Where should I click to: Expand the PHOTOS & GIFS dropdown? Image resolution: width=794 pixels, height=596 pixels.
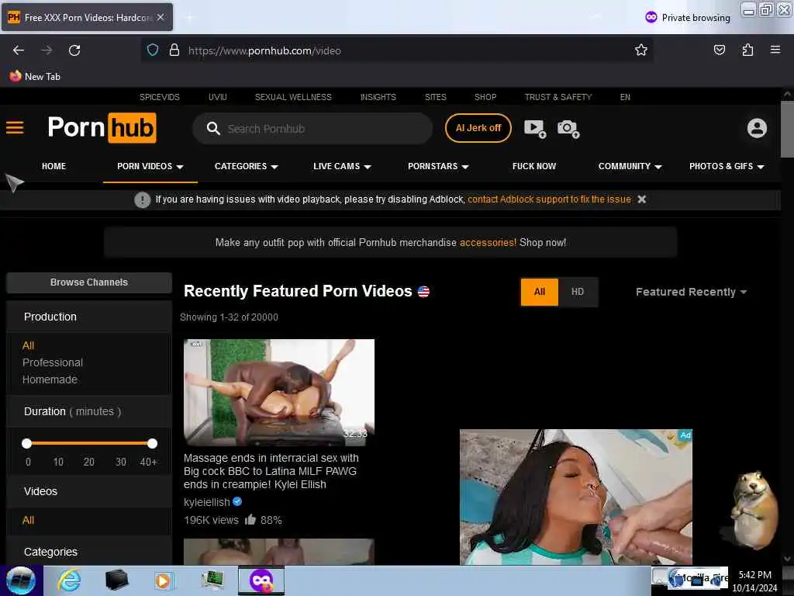click(727, 166)
